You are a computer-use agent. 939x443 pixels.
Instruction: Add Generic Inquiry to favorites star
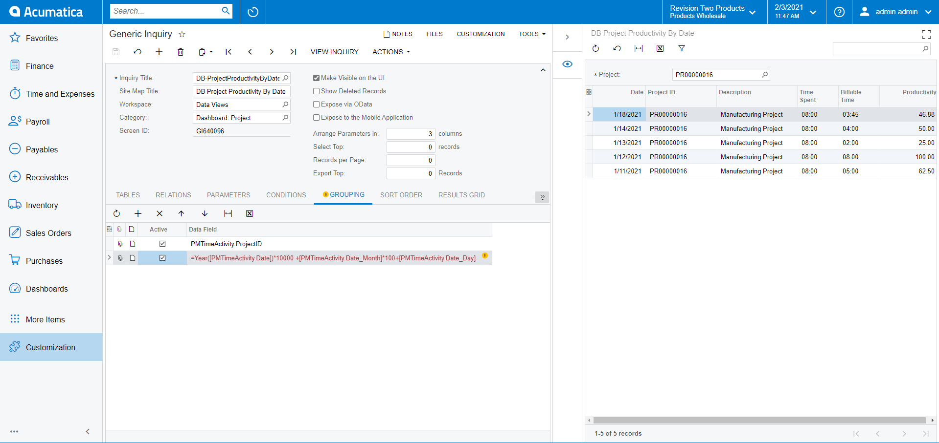pos(182,34)
